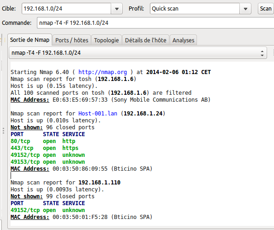Open the Topologie tab
274x230 pixels.
[107, 40]
